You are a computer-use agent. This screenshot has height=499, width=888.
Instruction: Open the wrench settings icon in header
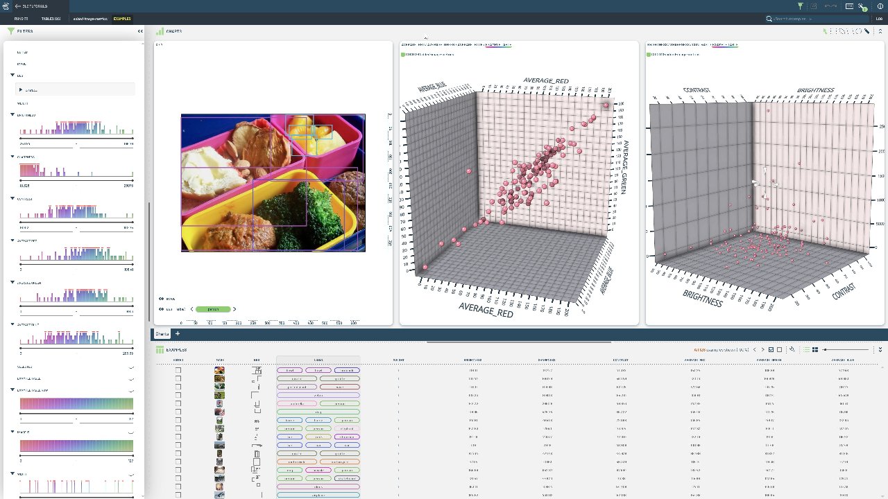[861, 6]
